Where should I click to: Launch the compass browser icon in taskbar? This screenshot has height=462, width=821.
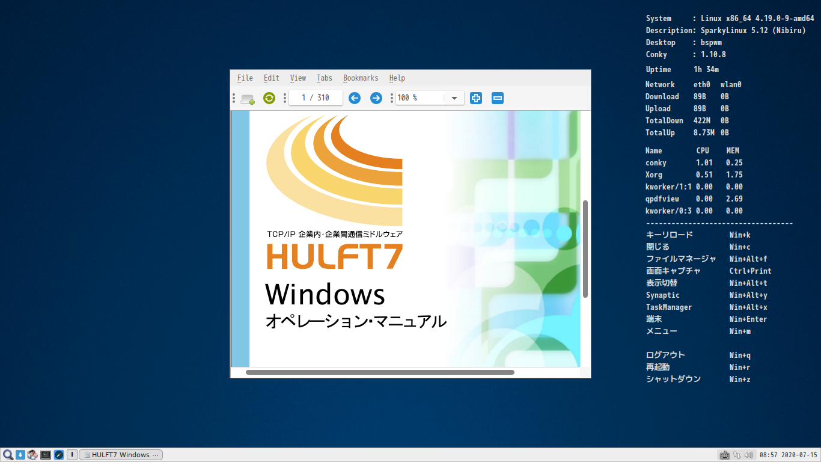[x=59, y=455]
